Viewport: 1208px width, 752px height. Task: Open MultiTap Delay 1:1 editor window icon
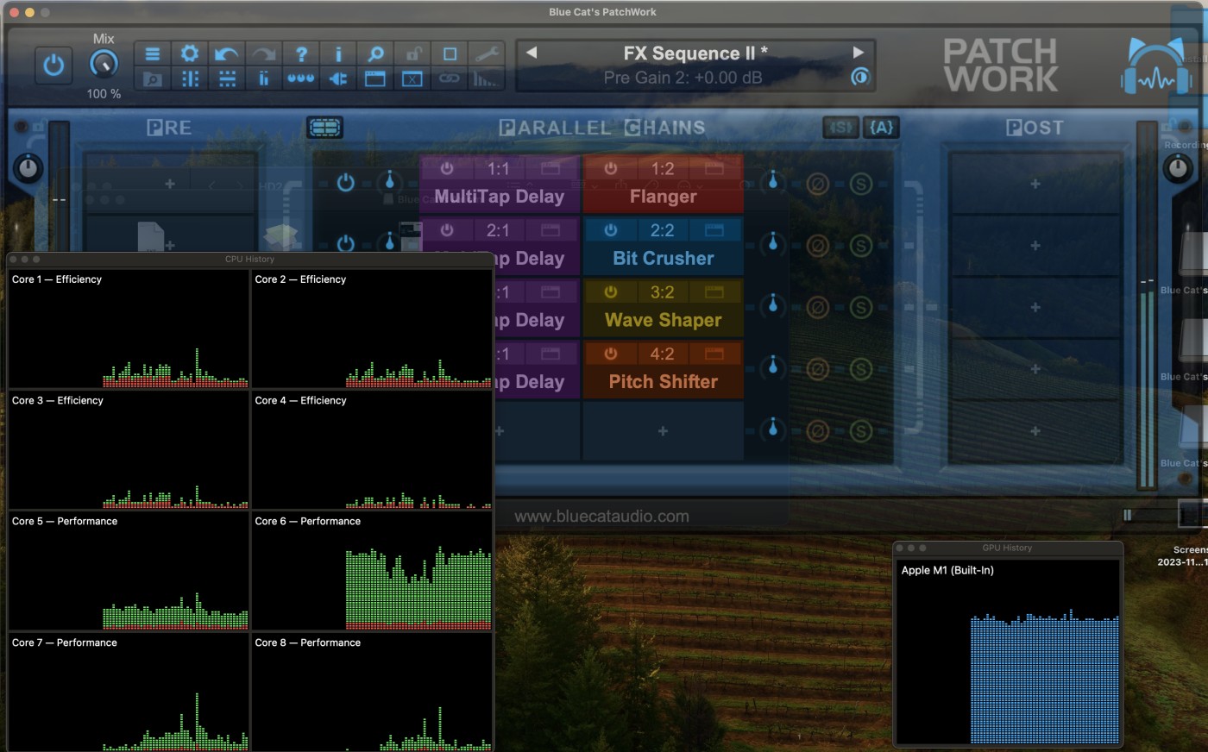pyautogui.click(x=551, y=168)
